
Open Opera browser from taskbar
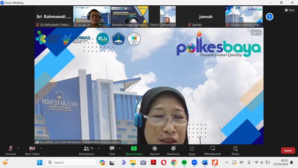[164, 162]
